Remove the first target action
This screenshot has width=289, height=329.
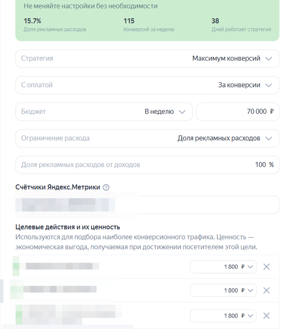pyautogui.click(x=266, y=267)
